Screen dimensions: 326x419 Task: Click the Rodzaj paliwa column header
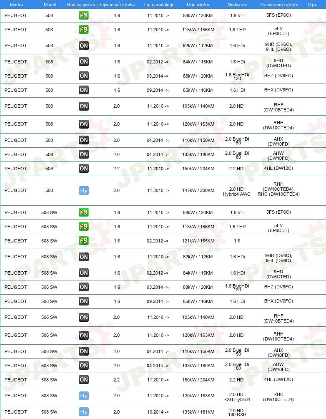[x=81, y=5]
